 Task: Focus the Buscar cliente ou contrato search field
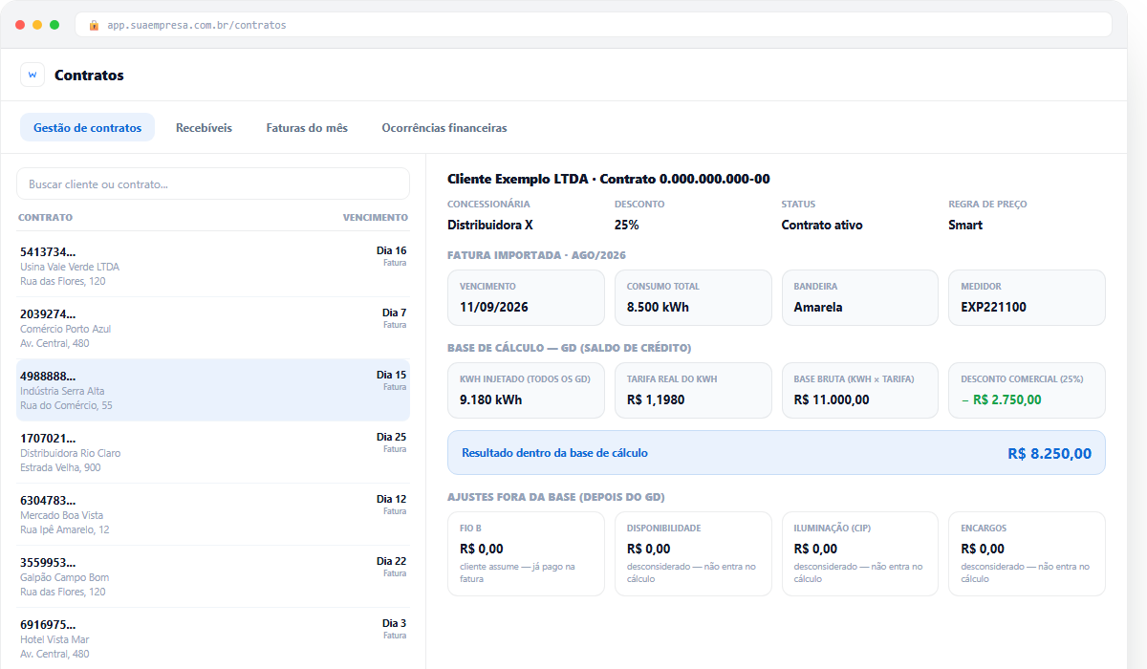pyautogui.click(x=213, y=183)
